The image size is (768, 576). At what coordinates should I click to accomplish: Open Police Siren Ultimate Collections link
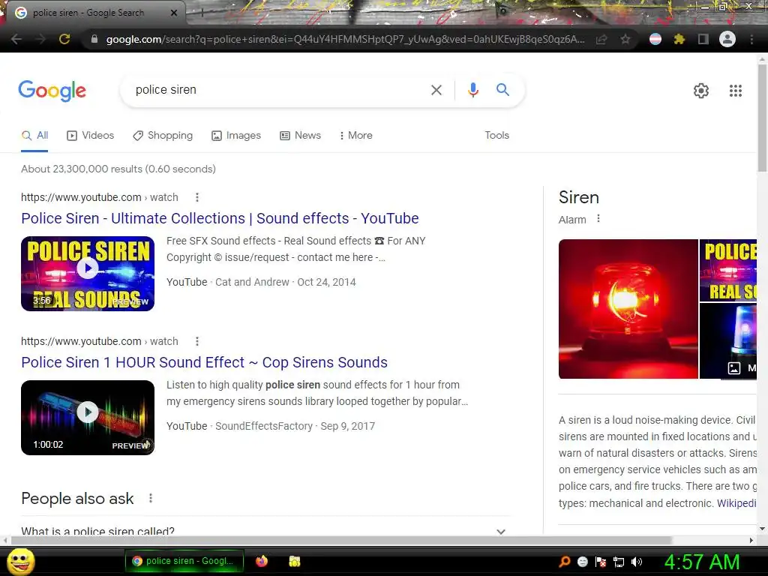point(220,218)
